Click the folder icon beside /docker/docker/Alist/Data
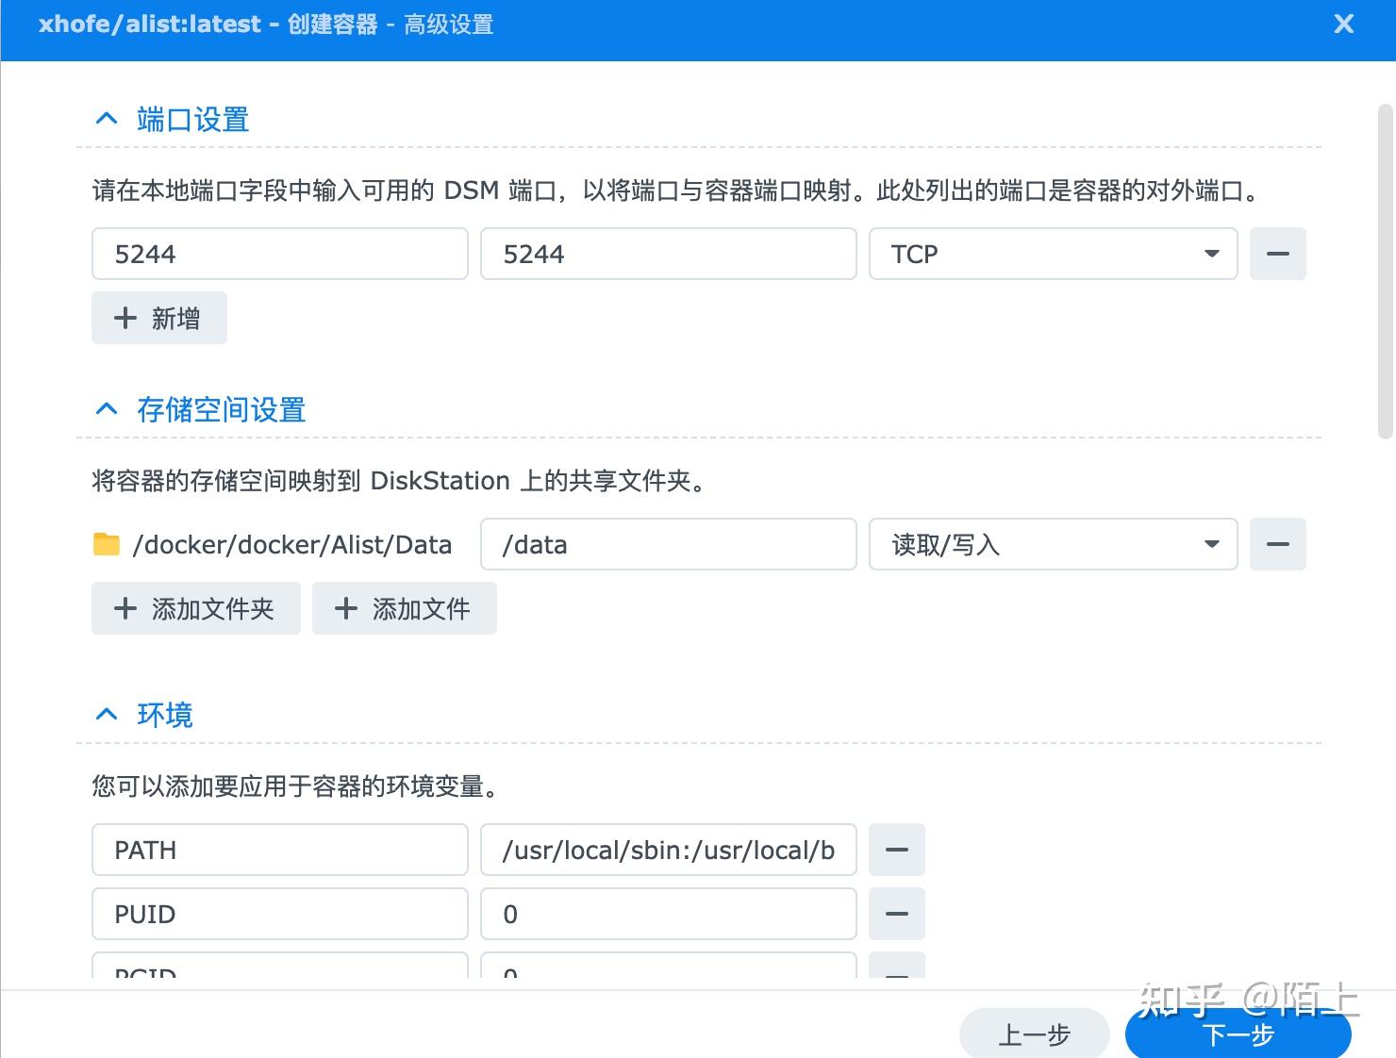 (106, 544)
